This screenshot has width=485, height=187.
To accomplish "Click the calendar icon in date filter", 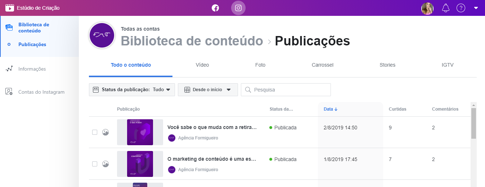I will (187, 90).
